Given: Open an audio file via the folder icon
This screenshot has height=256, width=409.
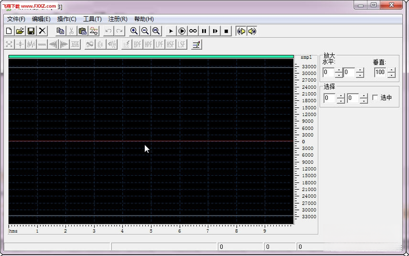Looking at the screenshot, I should coord(20,31).
